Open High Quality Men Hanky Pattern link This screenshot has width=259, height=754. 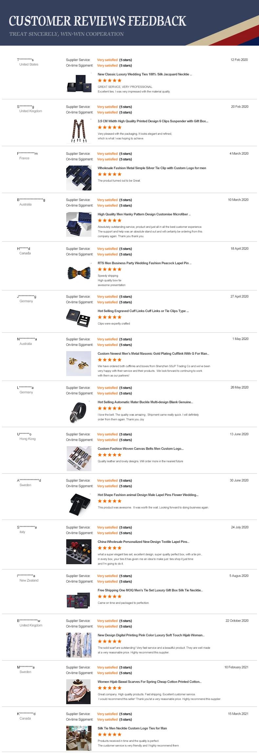[144, 214]
